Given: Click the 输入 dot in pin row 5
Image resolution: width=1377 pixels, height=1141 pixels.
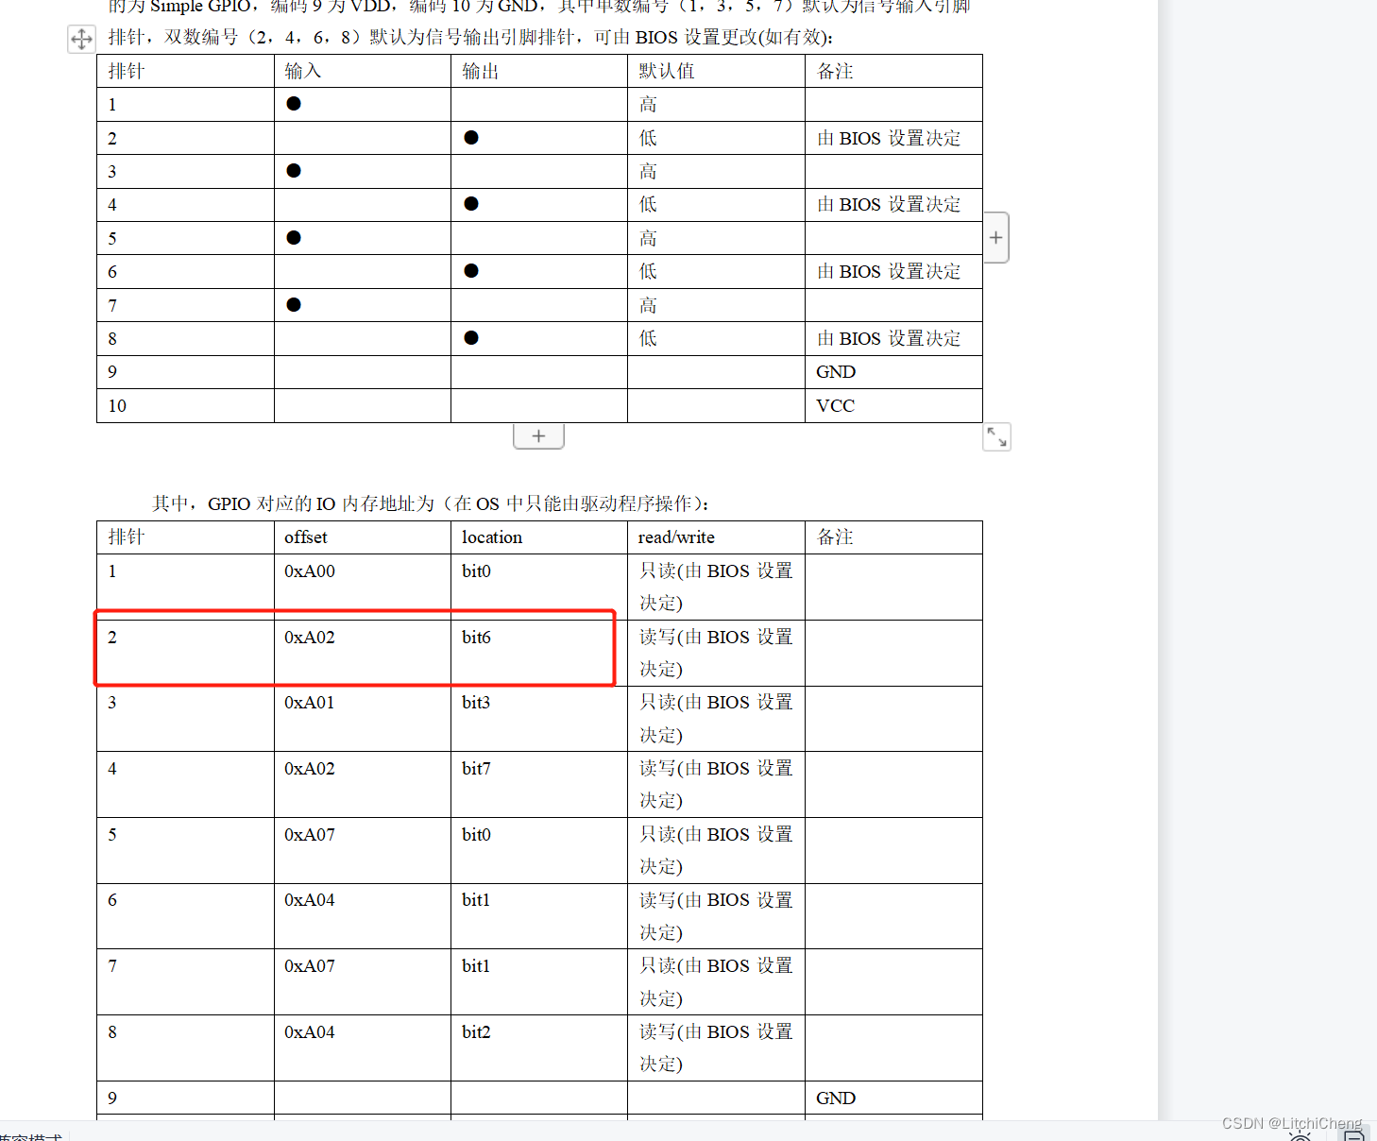Looking at the screenshot, I should 294,238.
